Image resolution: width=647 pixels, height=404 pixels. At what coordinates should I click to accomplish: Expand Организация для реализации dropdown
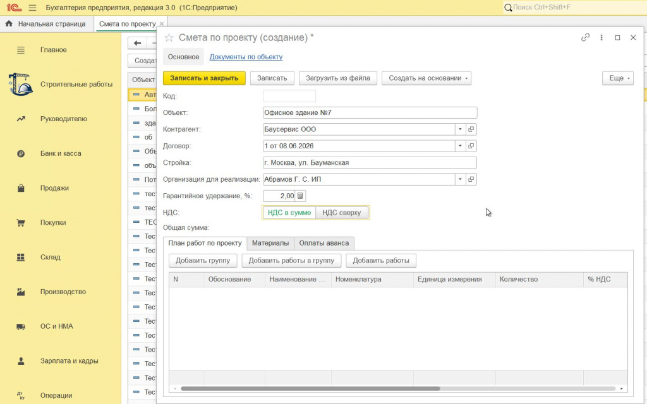point(460,179)
